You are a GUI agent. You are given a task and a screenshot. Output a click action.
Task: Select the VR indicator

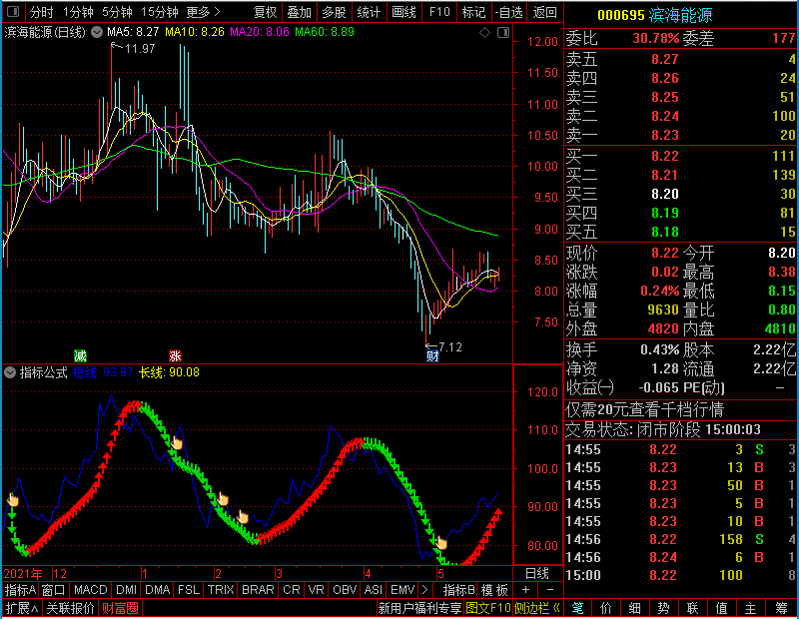316,590
